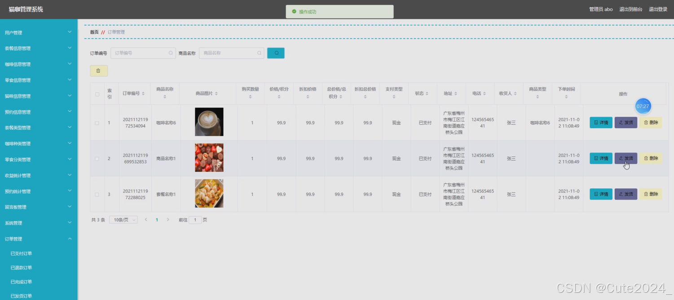Viewport: 674px width, 300px height.
Task: Expand 咖啡信息管理 sidebar menu
Action: point(39,64)
